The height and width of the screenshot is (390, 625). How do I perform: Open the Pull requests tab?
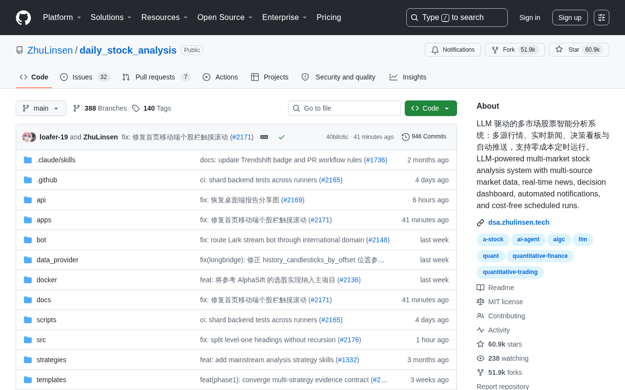coord(156,77)
